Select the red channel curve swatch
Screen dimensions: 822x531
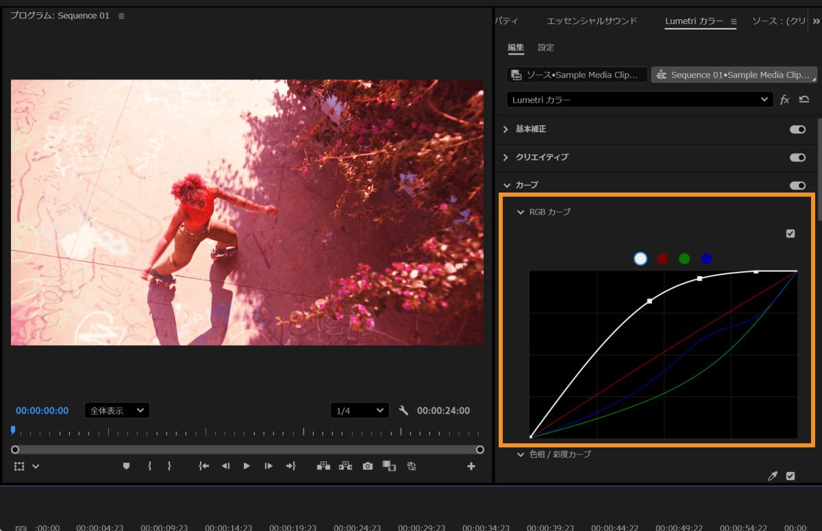click(662, 258)
